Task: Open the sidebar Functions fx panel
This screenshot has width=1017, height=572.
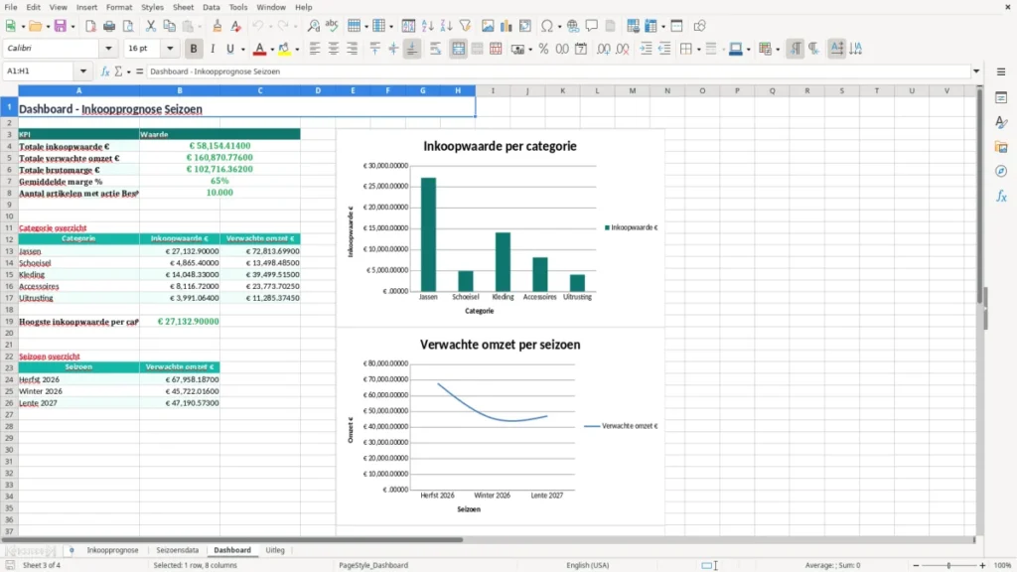Action: click(1001, 196)
